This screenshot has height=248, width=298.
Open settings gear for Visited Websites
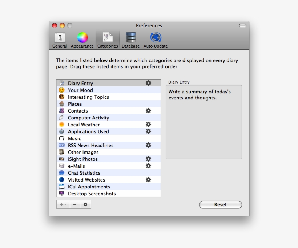[x=148, y=180]
